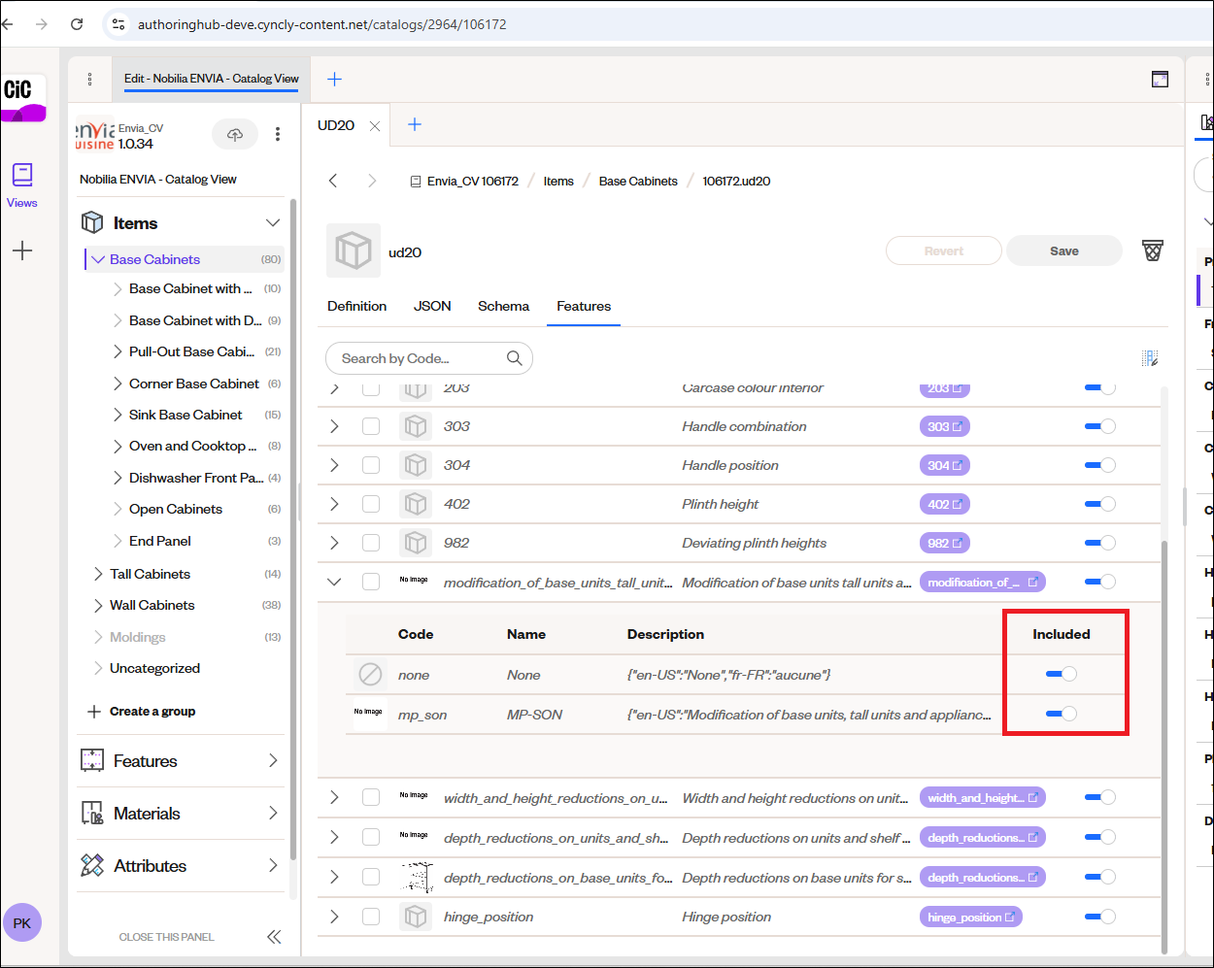Collapse modification_of_base_units row
Viewport: 1214px width, 968px height.
334,582
